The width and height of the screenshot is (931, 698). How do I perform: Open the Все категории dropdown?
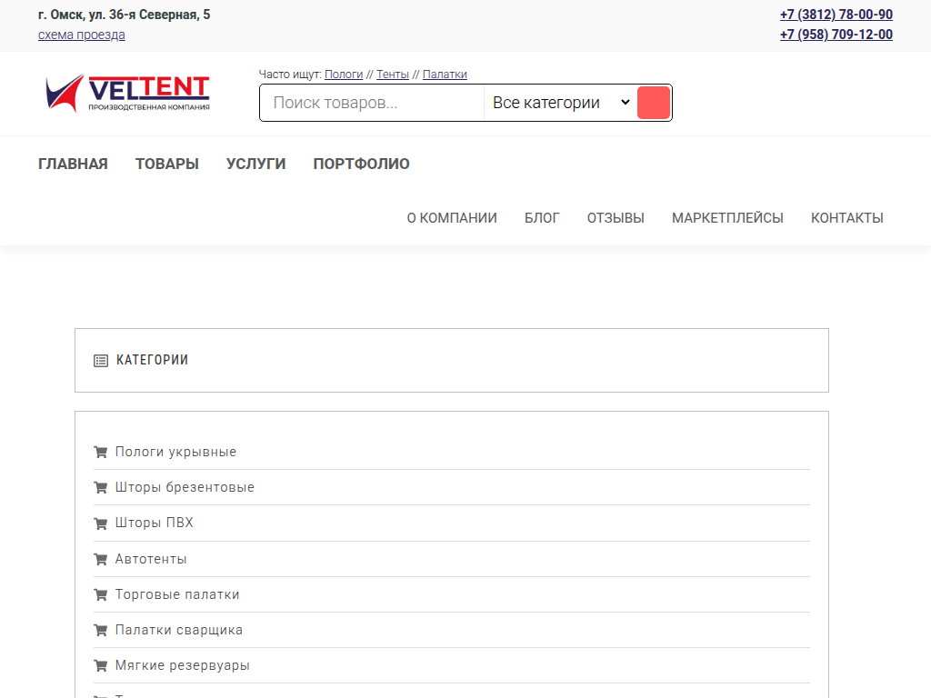561,103
